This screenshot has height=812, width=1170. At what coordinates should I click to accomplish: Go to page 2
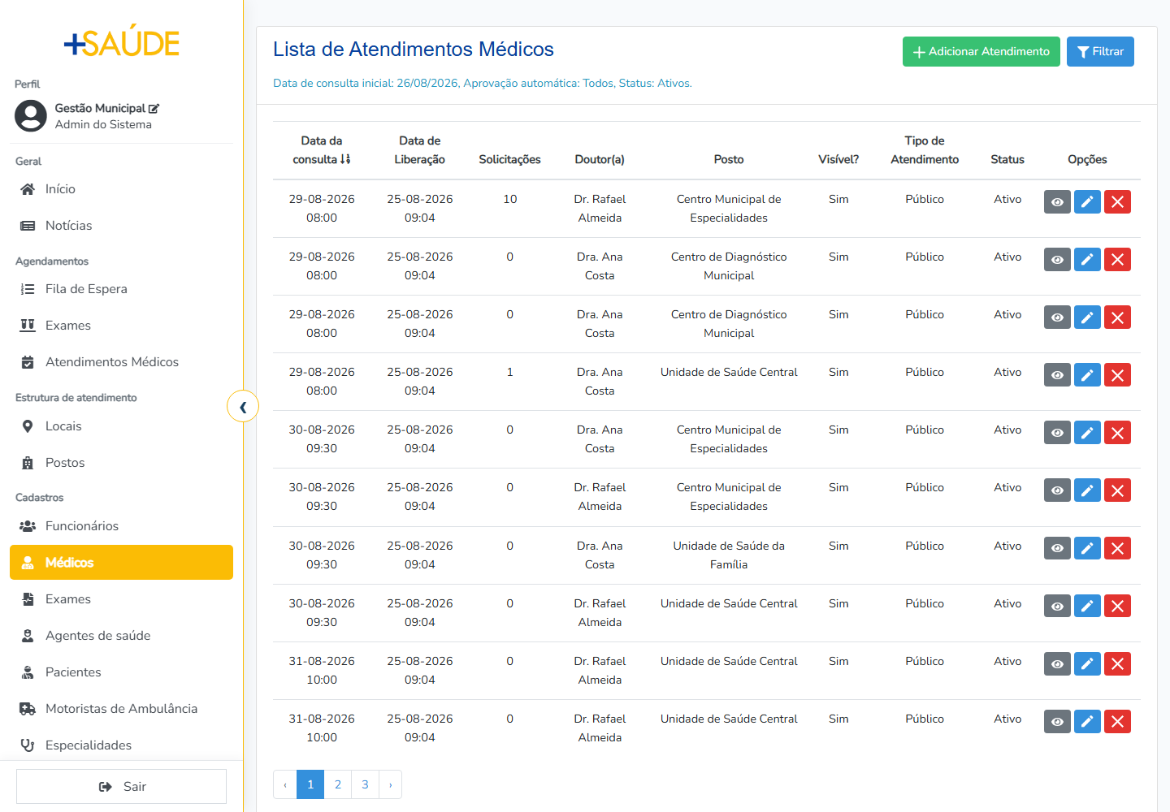coord(338,784)
